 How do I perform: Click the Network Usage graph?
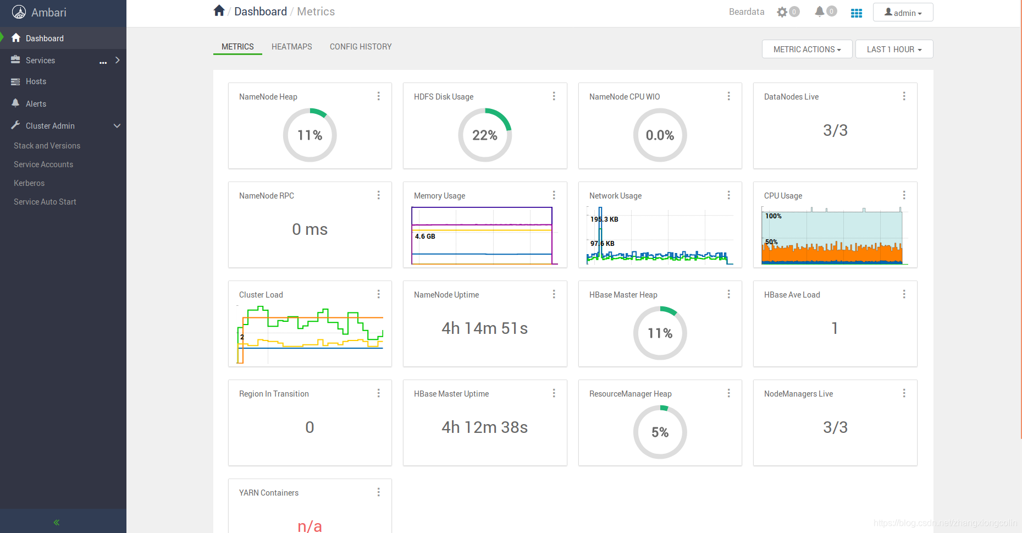tap(660, 235)
